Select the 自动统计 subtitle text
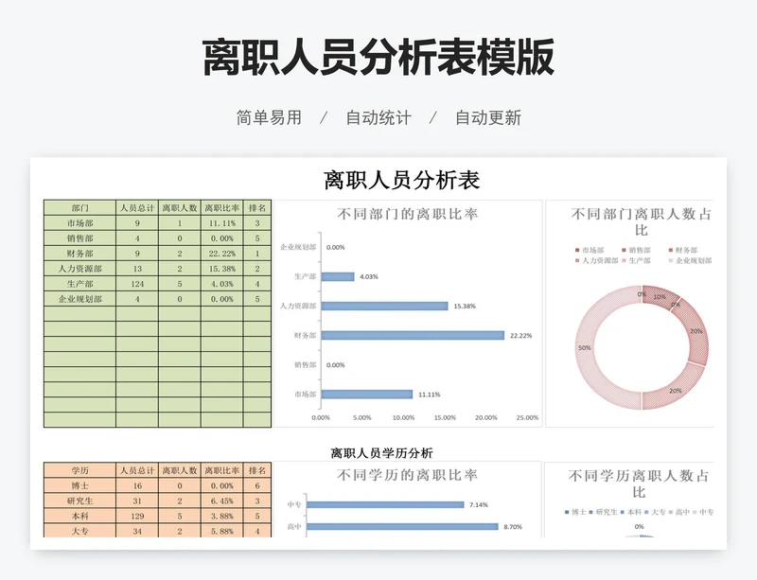This screenshot has height=580, width=757. pos(378,118)
